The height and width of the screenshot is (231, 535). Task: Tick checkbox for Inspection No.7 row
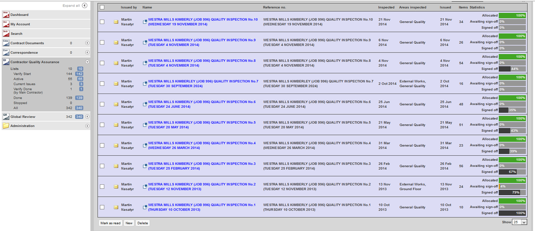[102, 84]
